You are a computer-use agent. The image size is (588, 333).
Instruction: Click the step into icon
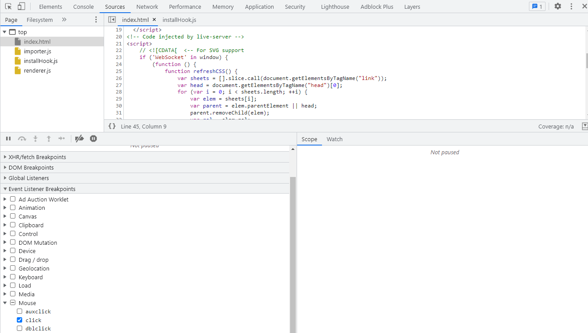[x=35, y=139]
